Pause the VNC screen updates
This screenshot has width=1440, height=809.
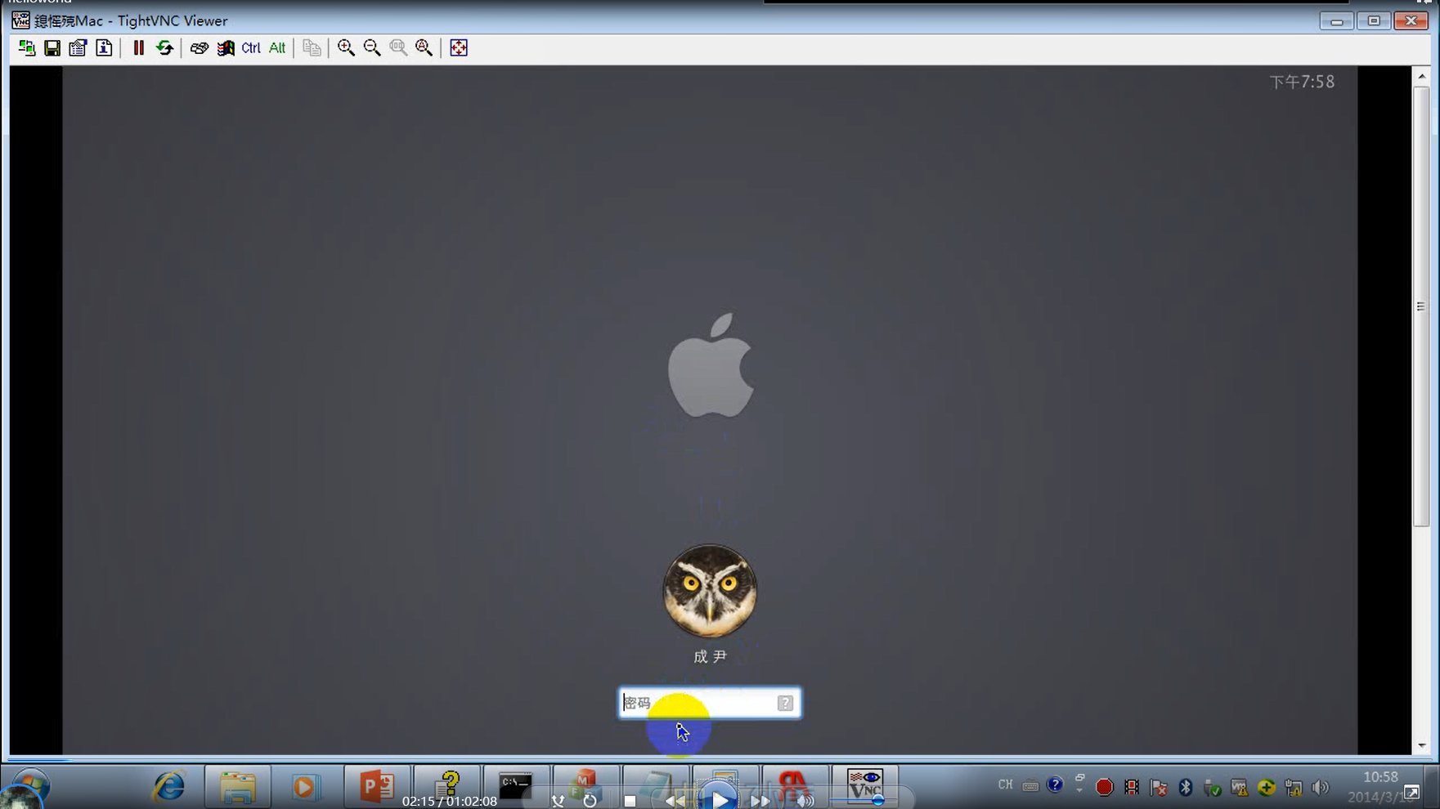coord(139,48)
